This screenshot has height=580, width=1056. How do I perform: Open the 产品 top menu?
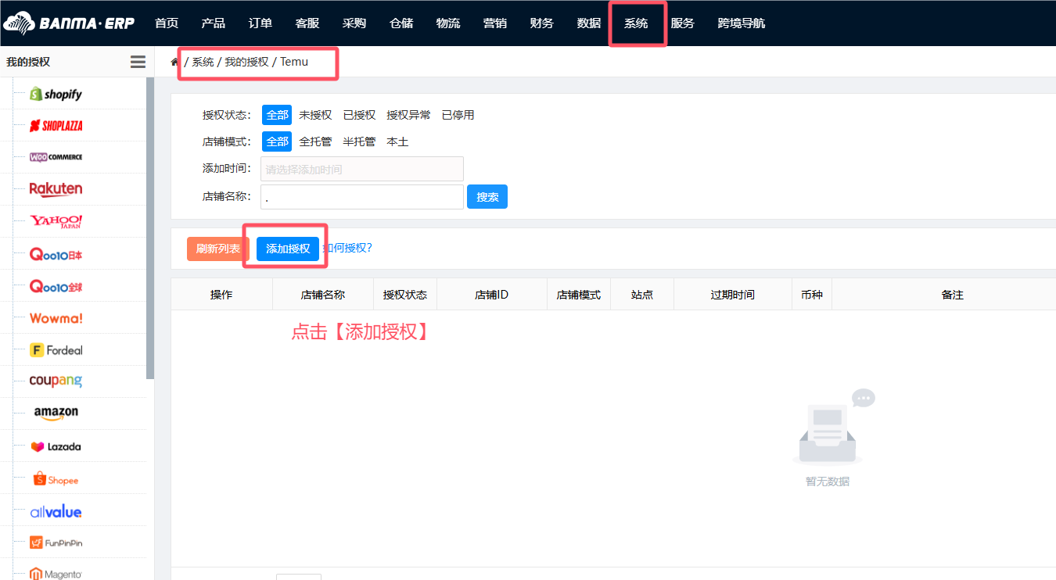click(x=214, y=23)
